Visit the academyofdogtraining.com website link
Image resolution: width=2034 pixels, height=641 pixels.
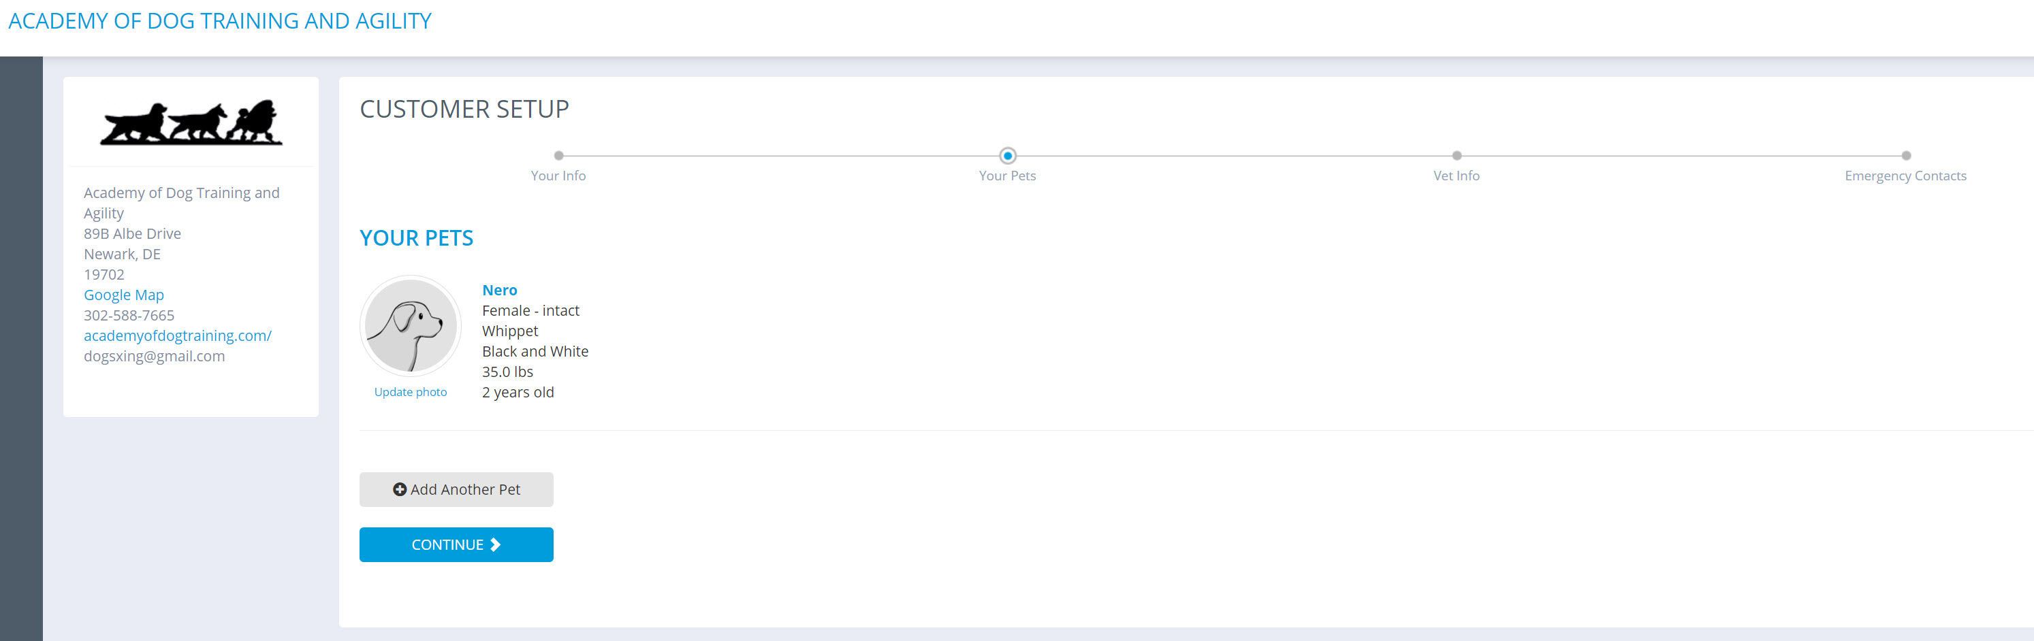178,335
